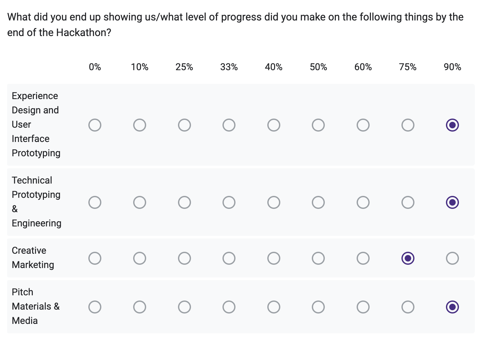Select 0% for Creative Marketing
This screenshot has height=345, width=482.
point(95,258)
